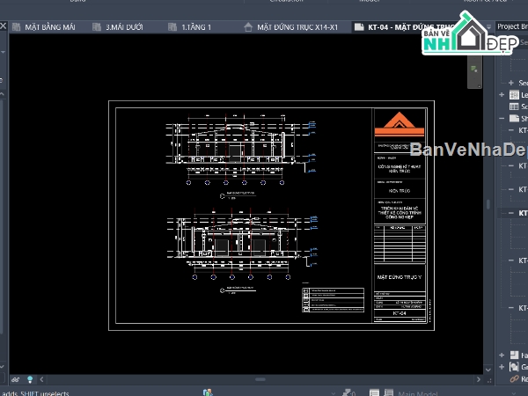Click the horizontal scrollbar right arrow
Image resolution: width=528 pixels, height=396 pixels.
(479, 379)
